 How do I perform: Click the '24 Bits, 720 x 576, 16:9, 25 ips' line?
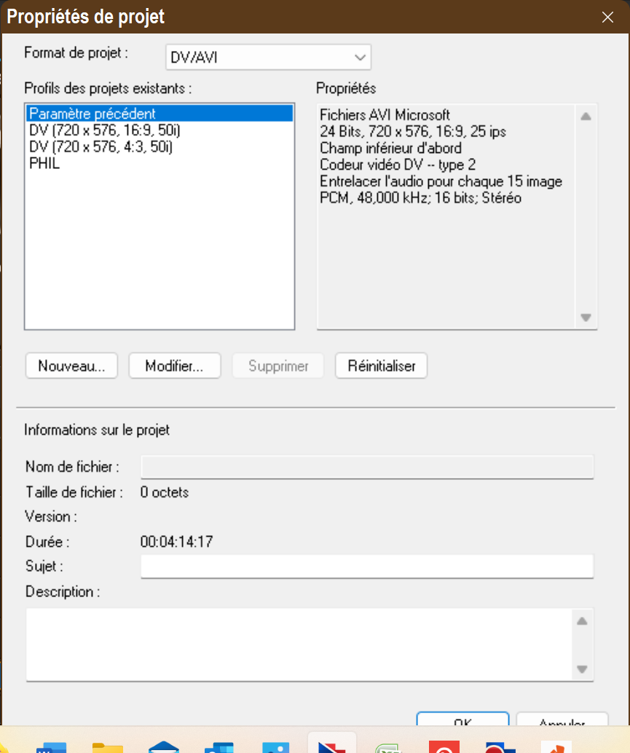click(413, 132)
